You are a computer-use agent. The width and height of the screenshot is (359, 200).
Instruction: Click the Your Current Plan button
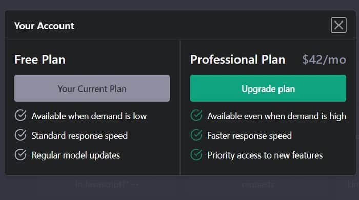pos(92,88)
